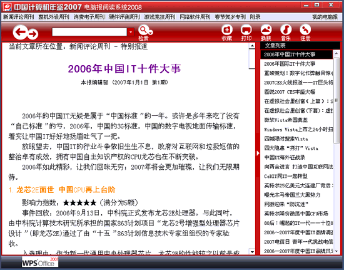Open registration with 注册 icon

[305, 32]
